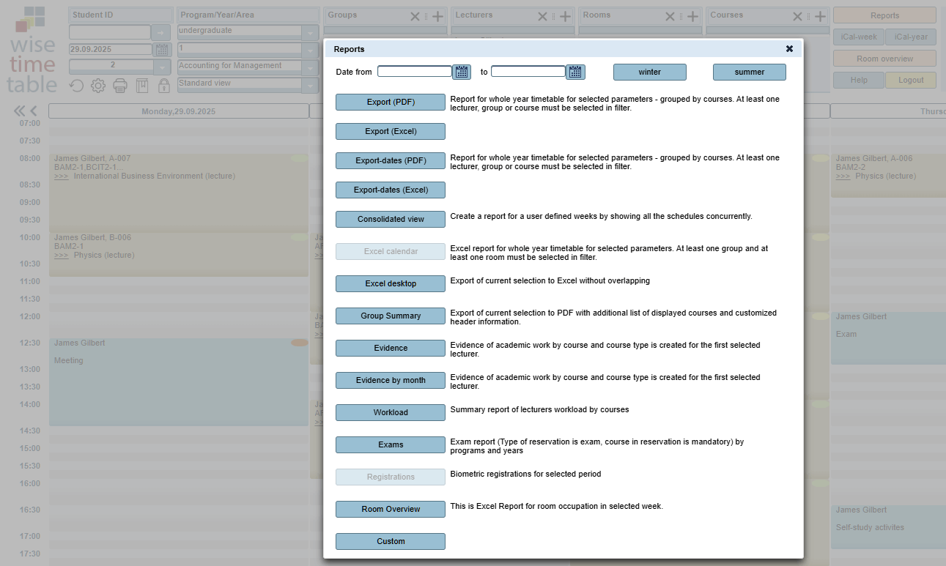The image size is (946, 566).
Task: Open the Date from calendar picker
Action: (x=462, y=72)
